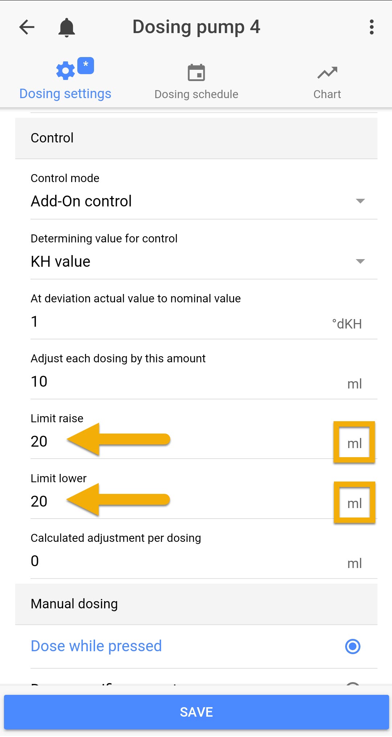Adjust the Limit lower value field

[145, 502]
